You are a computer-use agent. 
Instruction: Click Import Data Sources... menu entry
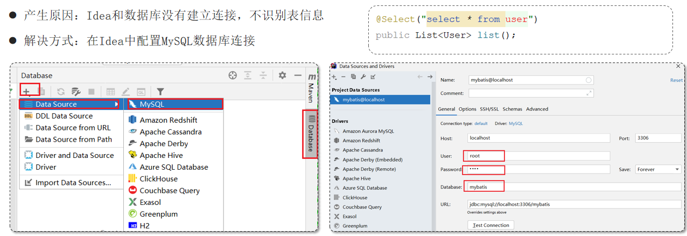tap(72, 183)
